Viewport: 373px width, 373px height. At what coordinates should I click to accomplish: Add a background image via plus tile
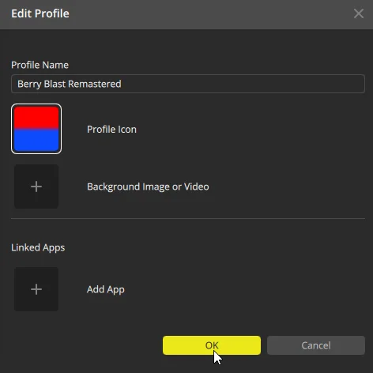(x=36, y=186)
